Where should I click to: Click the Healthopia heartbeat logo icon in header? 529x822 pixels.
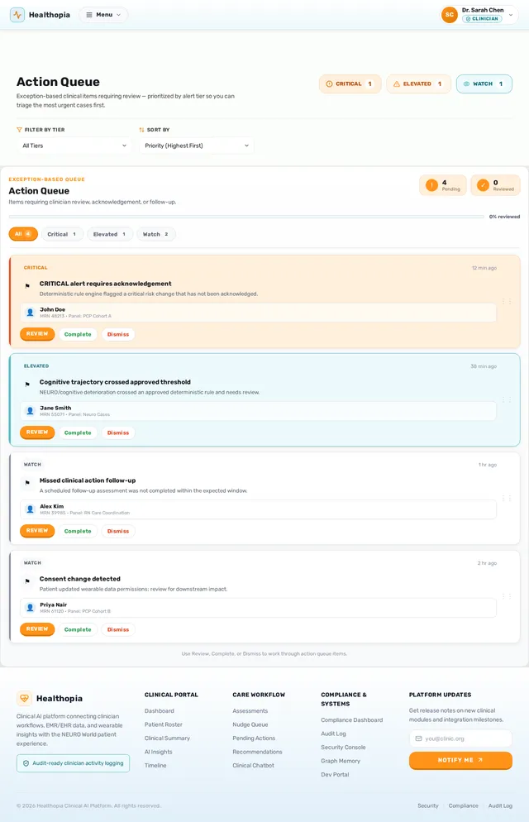(x=17, y=15)
